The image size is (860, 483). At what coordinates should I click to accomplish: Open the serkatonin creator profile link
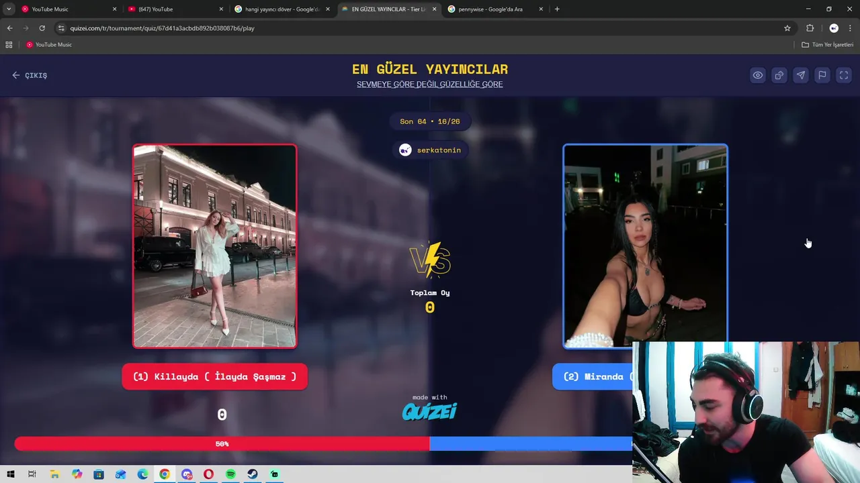point(430,150)
